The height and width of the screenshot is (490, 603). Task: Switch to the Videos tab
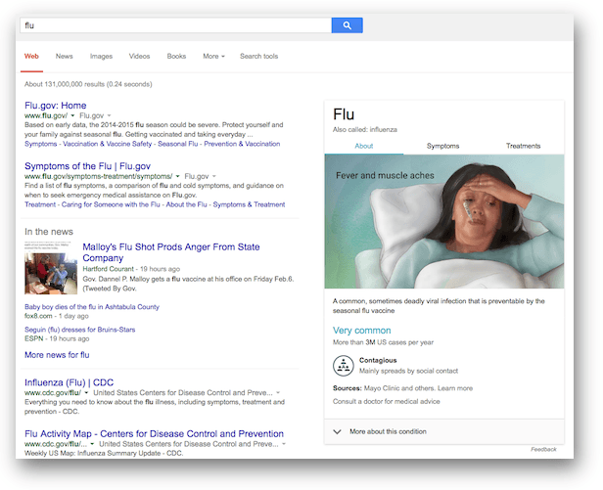tap(139, 56)
